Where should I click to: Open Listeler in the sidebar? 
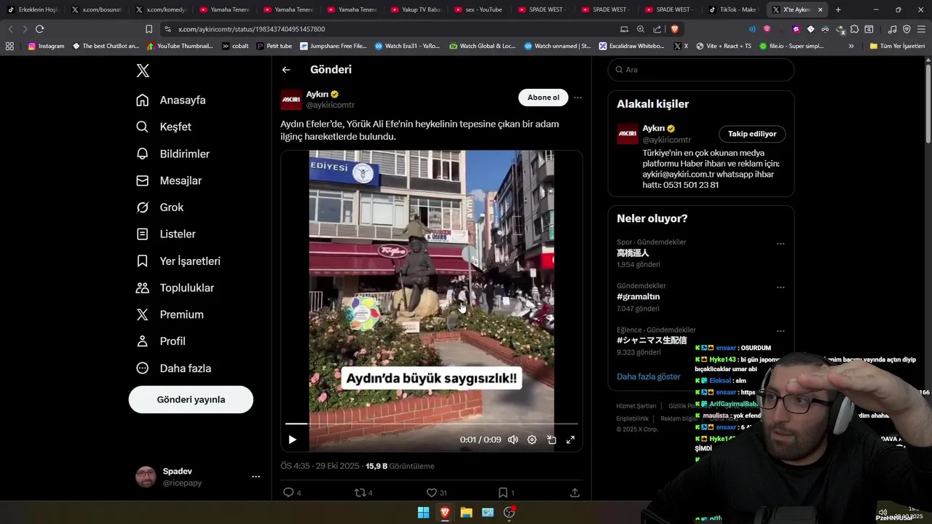[x=166, y=234]
